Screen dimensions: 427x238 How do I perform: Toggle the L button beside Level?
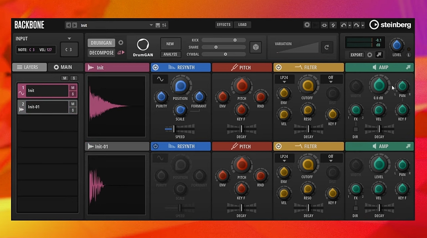click(x=409, y=55)
